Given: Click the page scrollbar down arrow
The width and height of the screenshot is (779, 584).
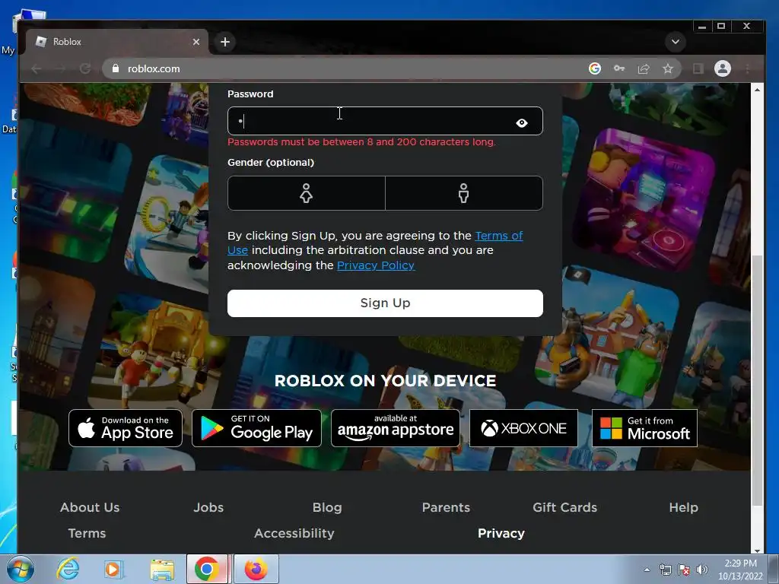Looking at the screenshot, I should 757,551.
